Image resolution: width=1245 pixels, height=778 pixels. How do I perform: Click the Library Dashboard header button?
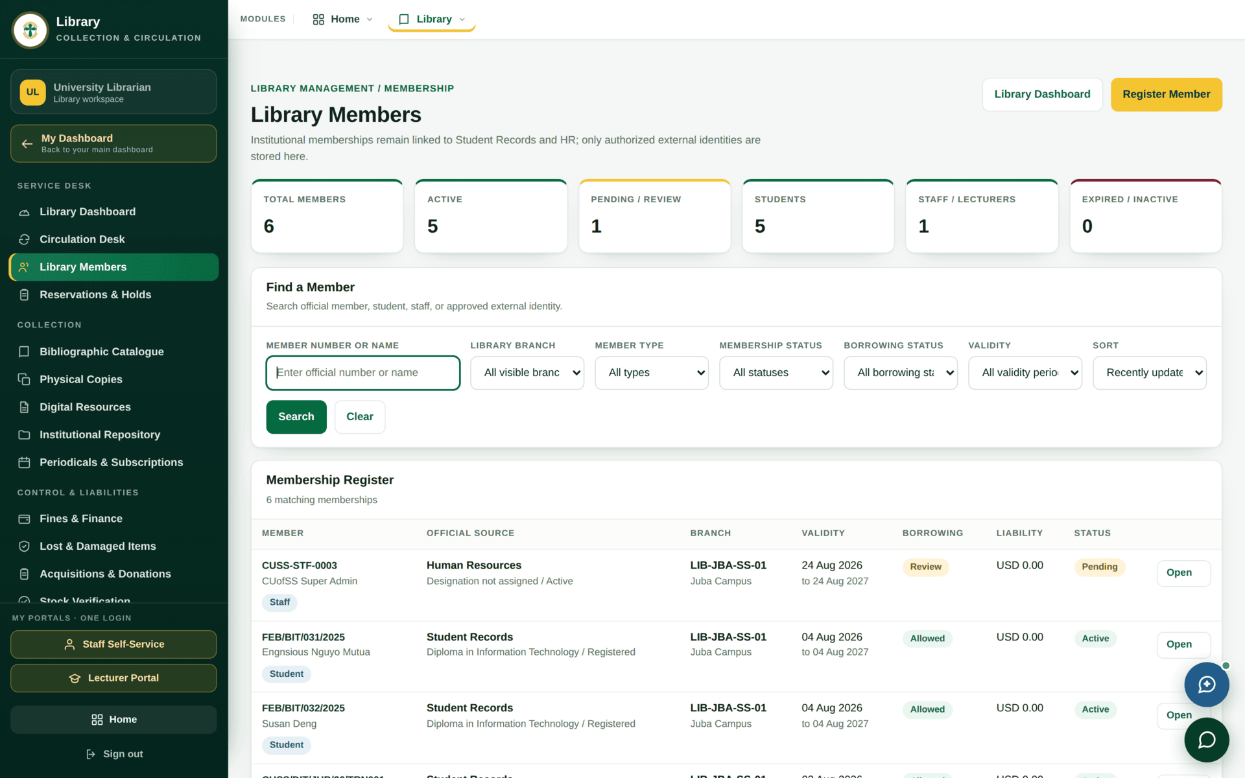pos(1042,95)
